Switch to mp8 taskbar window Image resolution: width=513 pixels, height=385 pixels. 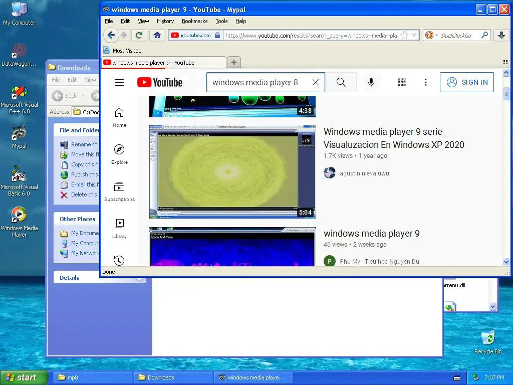(x=92, y=377)
